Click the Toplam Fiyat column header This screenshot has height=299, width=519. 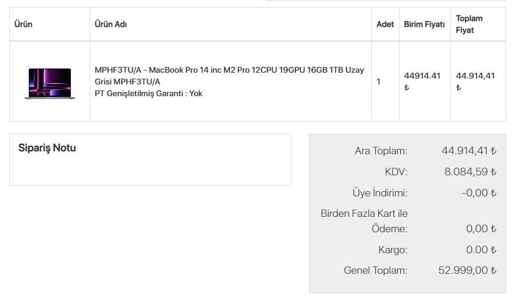(x=469, y=25)
